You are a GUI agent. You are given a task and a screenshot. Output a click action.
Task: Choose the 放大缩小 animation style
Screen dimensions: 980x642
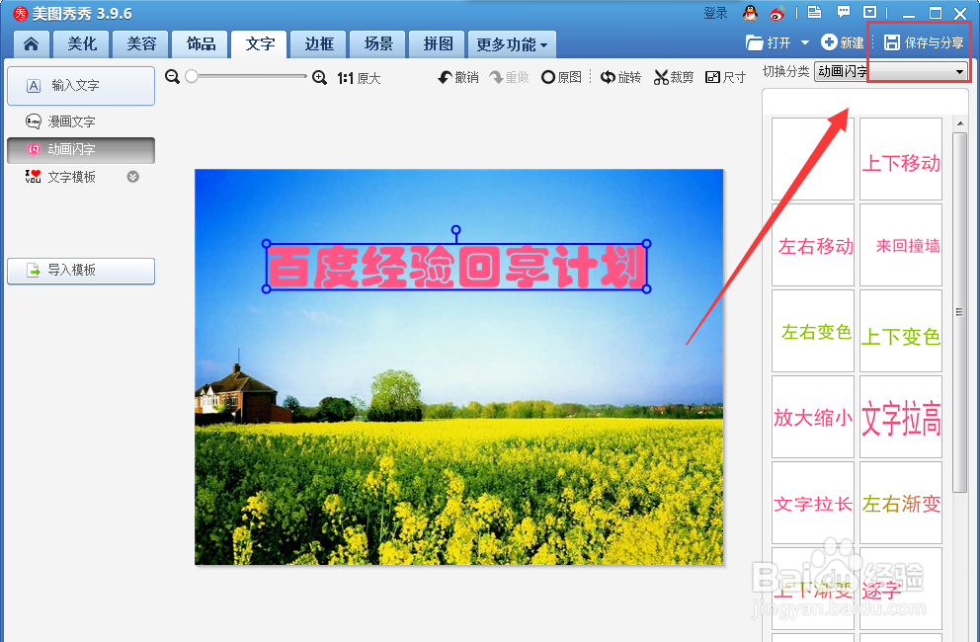coord(813,417)
